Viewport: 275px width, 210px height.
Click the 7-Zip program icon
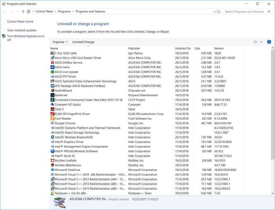[x=52, y=53]
